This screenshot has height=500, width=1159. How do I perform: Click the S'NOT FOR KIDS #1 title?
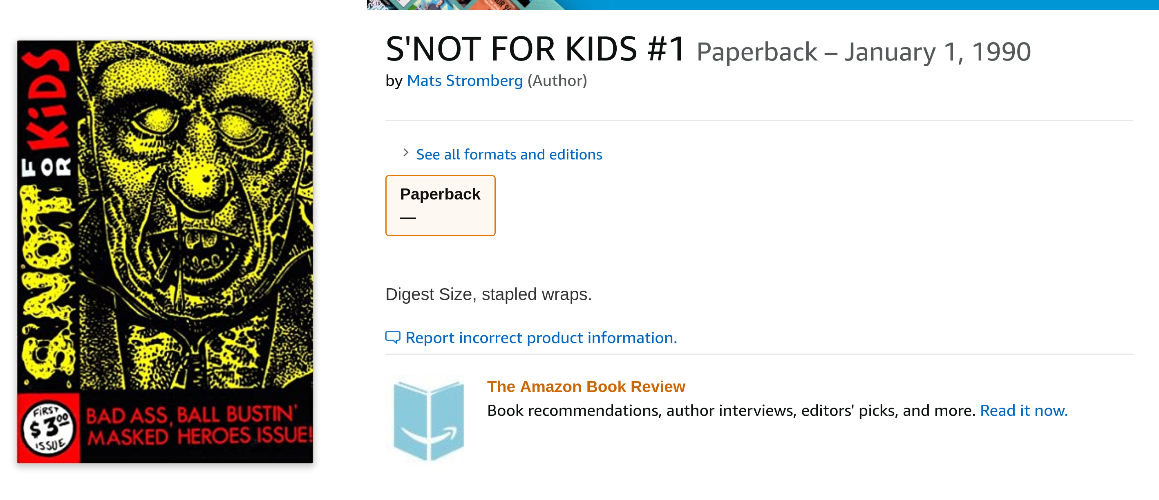coord(535,49)
